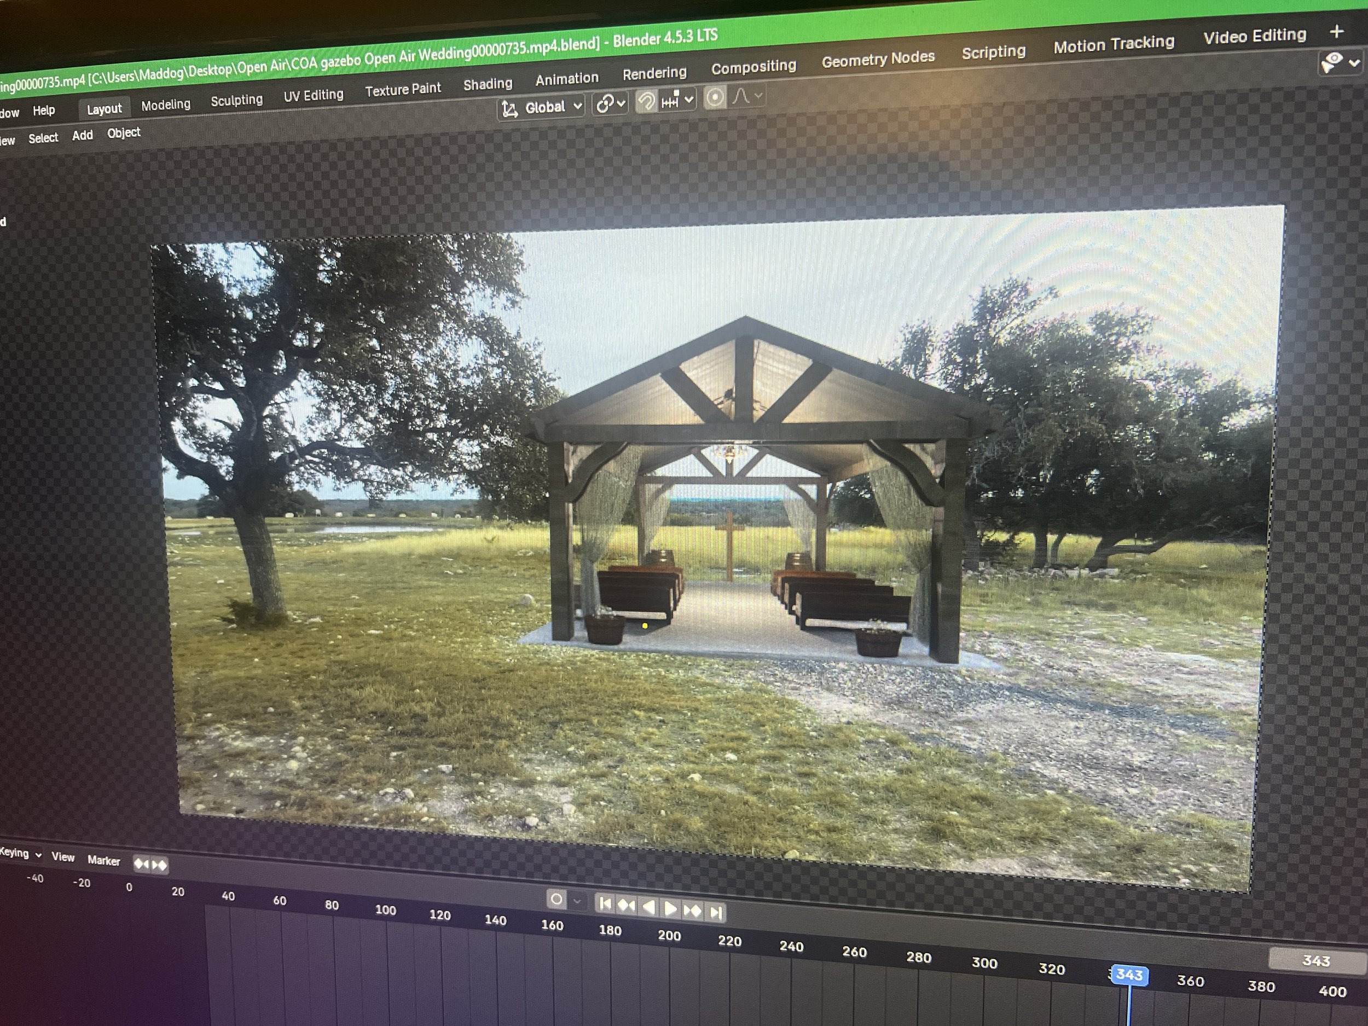This screenshot has width=1368, height=1026.
Task: Jump to next keyframe
Action: (x=692, y=911)
